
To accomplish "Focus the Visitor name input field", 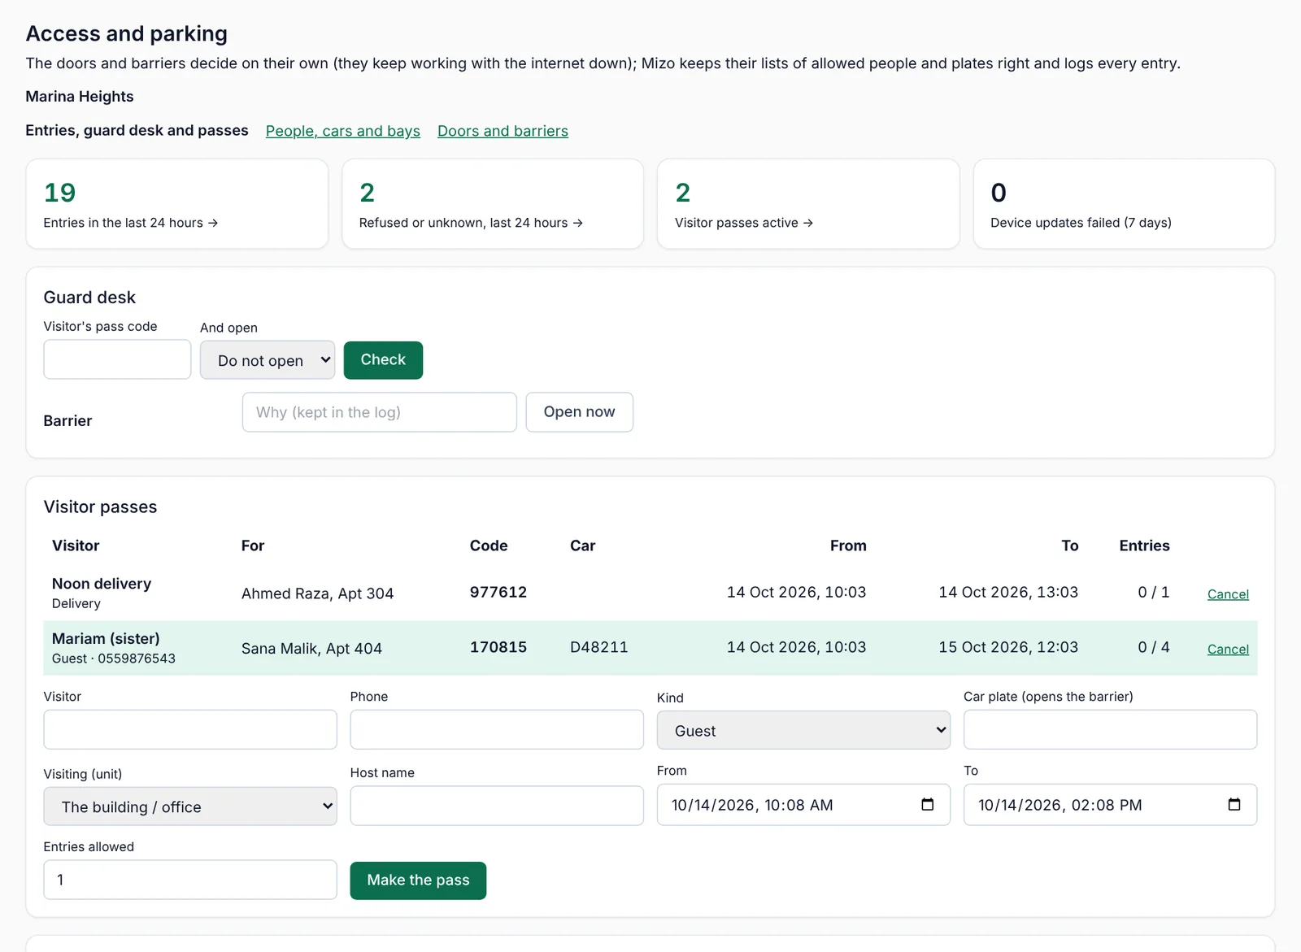I will click(190, 729).
